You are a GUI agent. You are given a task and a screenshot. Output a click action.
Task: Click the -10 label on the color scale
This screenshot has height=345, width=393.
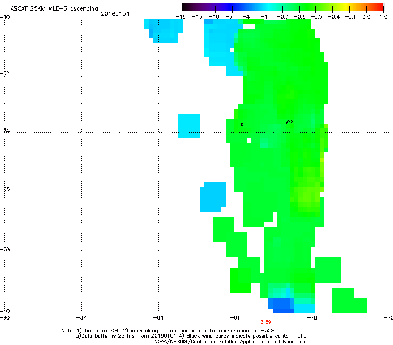(x=214, y=17)
